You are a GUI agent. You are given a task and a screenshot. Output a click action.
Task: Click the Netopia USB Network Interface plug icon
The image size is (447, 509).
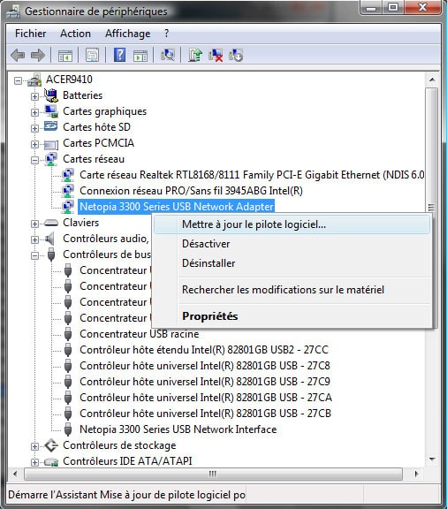pyautogui.click(x=68, y=429)
